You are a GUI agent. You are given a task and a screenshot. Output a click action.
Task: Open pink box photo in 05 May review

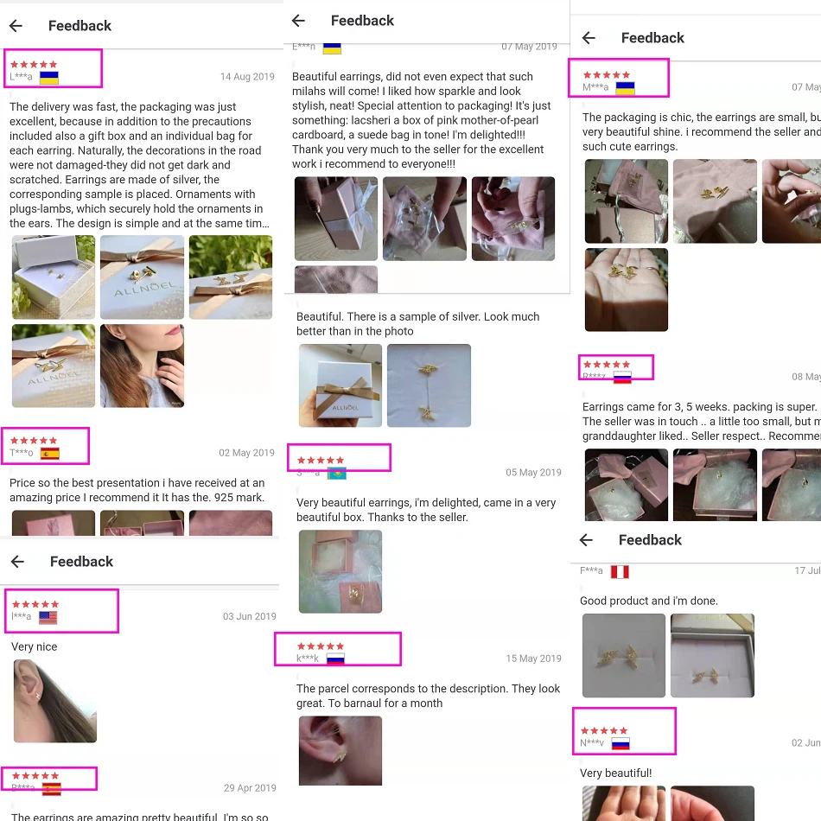tap(340, 572)
